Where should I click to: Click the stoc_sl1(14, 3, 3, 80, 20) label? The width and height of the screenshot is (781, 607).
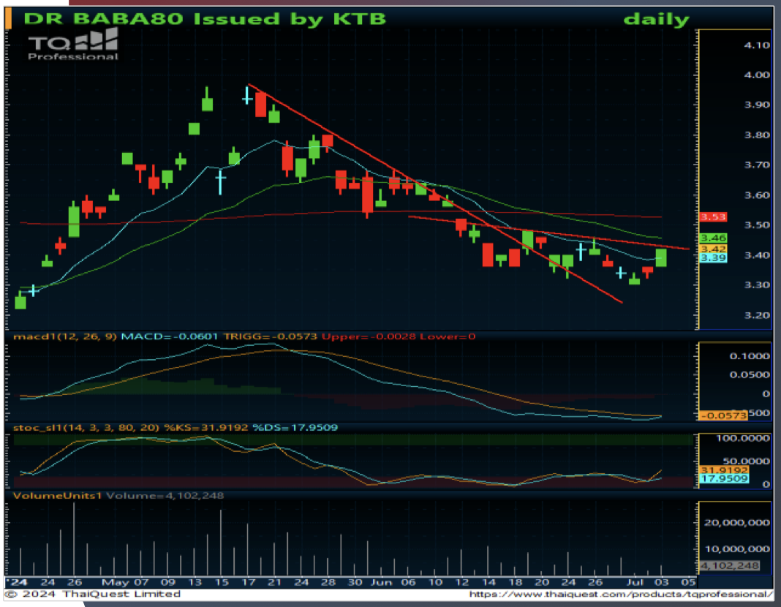click(86, 428)
